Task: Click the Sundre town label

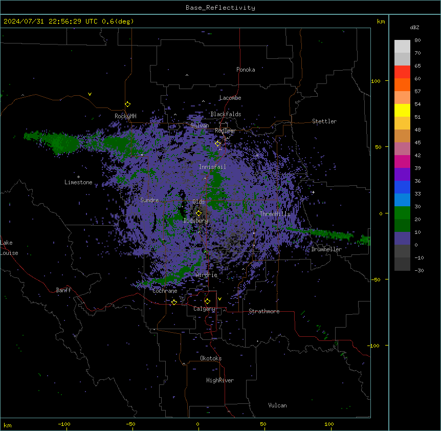Action: coord(149,200)
